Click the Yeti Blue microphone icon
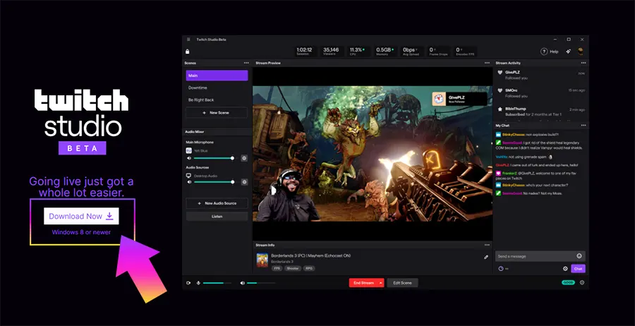Screen dimensions: 635x326 click(188, 150)
